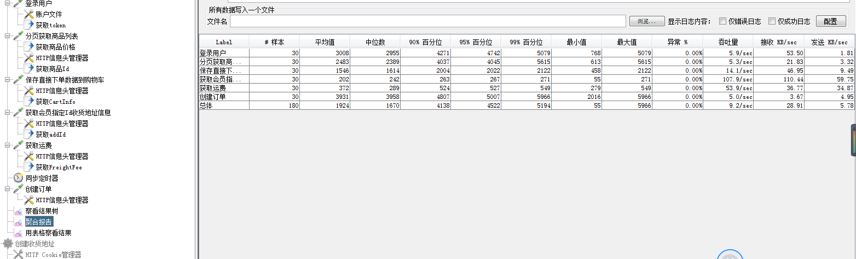
Task: Click the 保存直接下单数据到购物车 sampler icon
Action: pyautogui.click(x=19, y=80)
